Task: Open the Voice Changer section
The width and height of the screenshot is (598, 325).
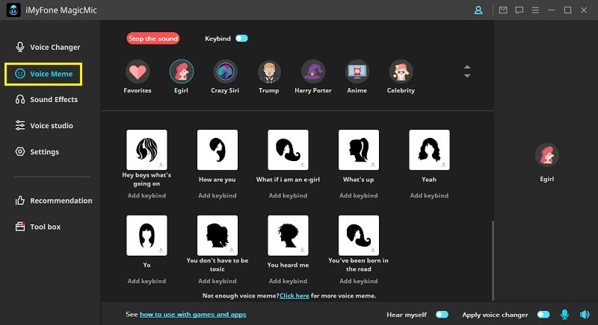Action: coord(48,47)
